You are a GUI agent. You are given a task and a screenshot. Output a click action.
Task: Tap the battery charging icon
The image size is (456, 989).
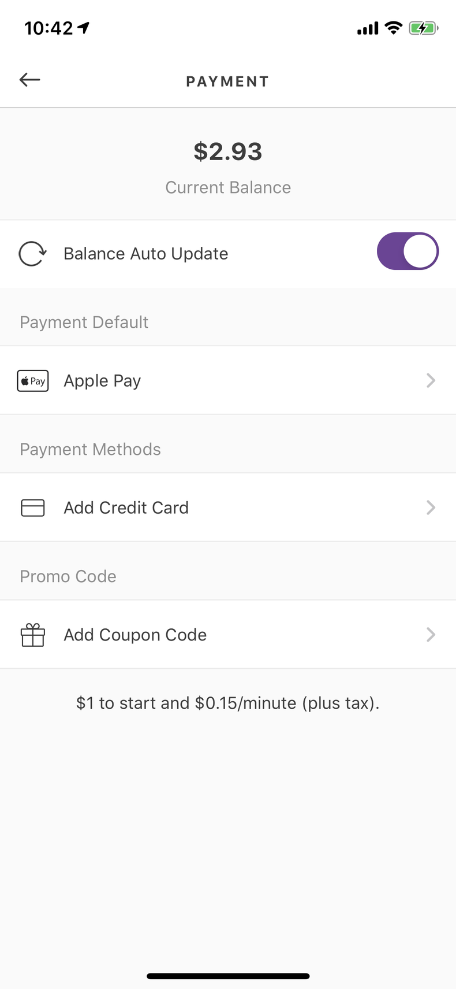[x=423, y=28]
